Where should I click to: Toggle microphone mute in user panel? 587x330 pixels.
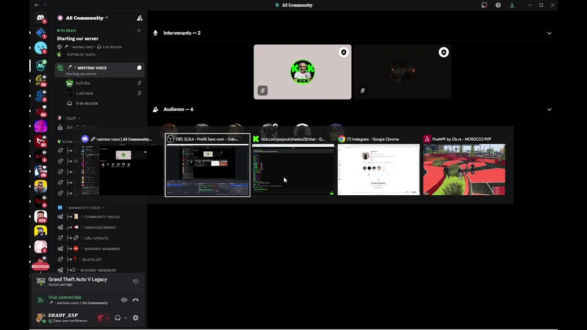tap(100, 318)
